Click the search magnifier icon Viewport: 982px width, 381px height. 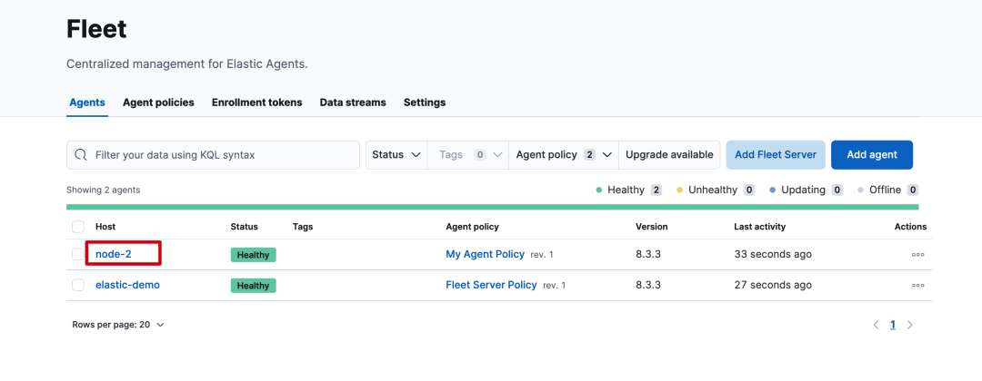(81, 155)
